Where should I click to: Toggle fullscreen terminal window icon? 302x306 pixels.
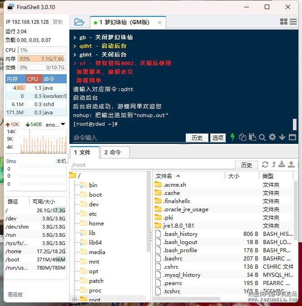point(292,137)
